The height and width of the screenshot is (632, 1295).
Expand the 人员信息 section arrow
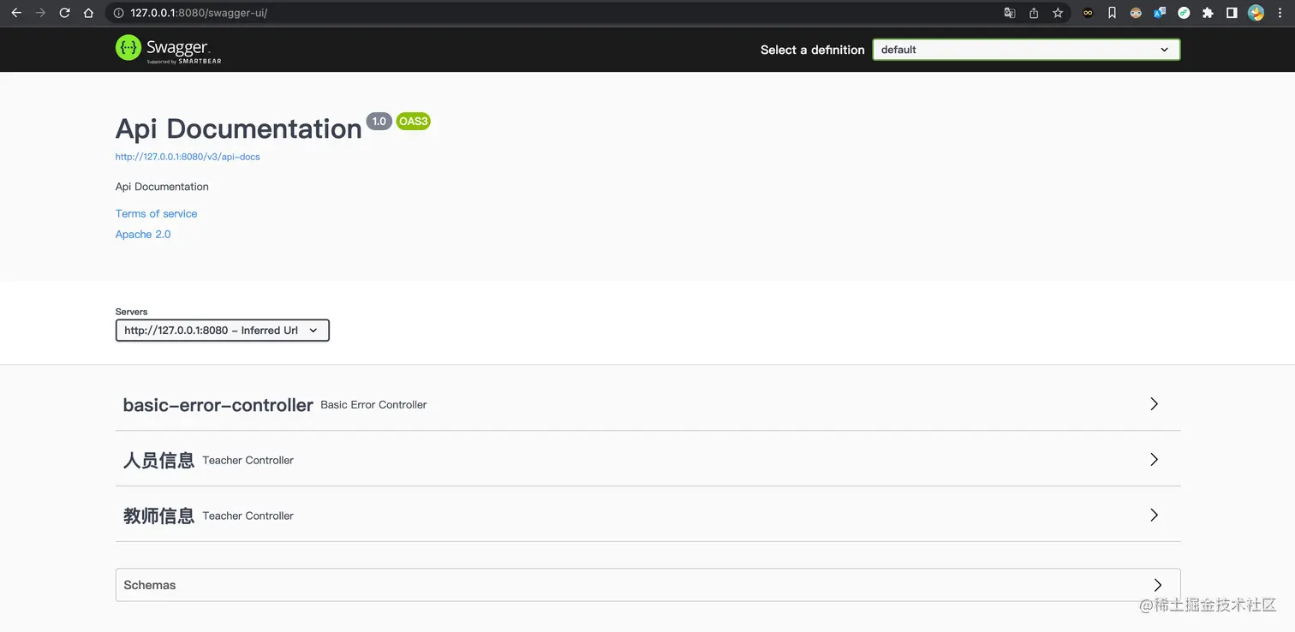1155,460
